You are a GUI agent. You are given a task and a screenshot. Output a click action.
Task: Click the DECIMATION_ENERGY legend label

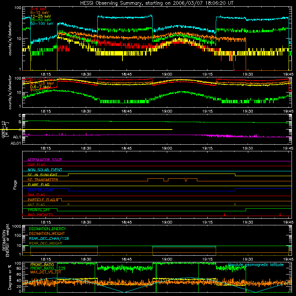[x=47, y=229]
